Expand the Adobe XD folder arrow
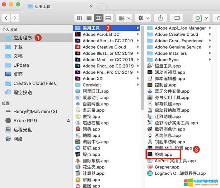The image size is (220, 188). [138, 78]
